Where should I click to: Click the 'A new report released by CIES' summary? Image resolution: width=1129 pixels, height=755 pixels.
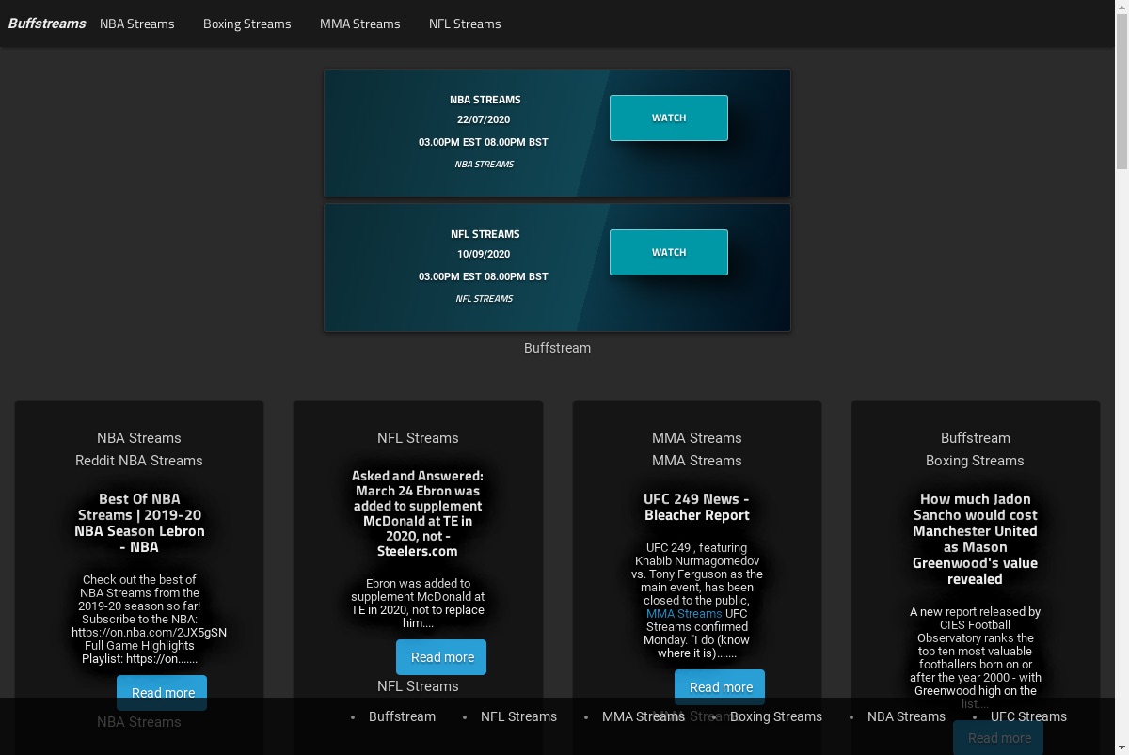point(975,657)
